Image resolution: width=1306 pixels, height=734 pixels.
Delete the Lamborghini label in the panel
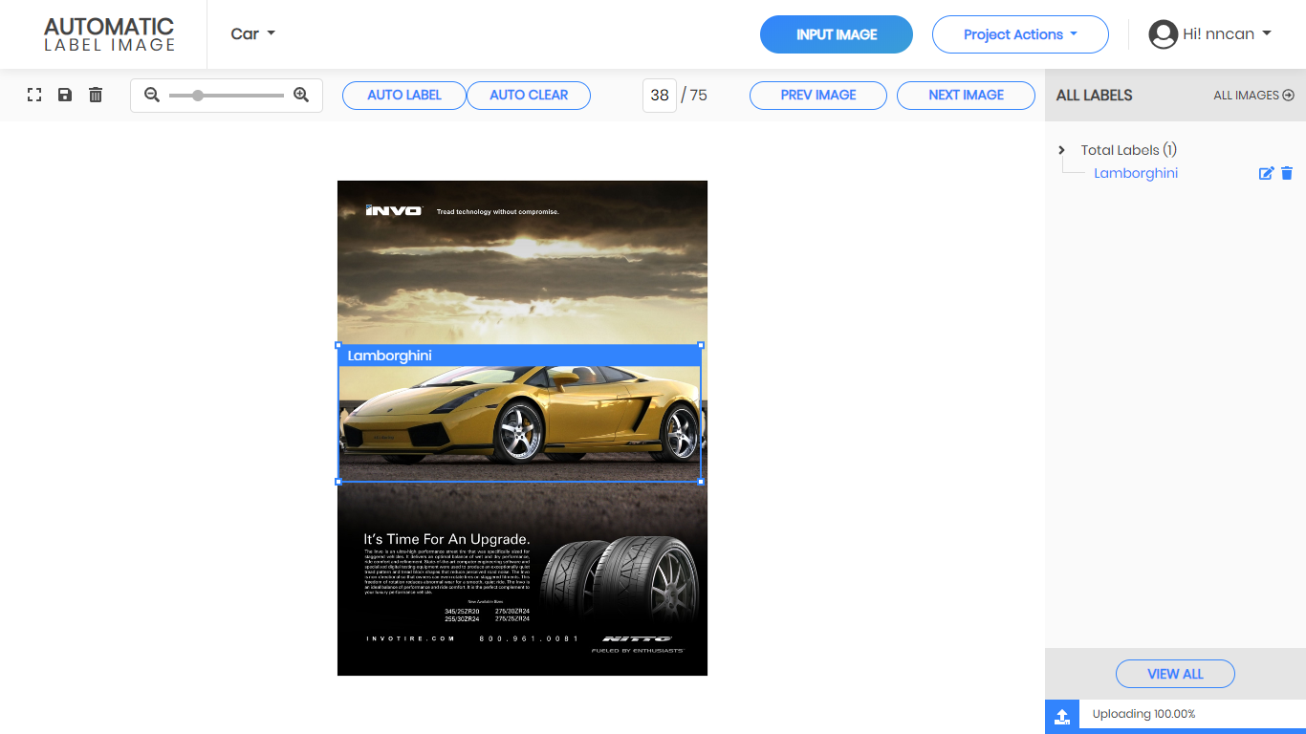coord(1287,173)
